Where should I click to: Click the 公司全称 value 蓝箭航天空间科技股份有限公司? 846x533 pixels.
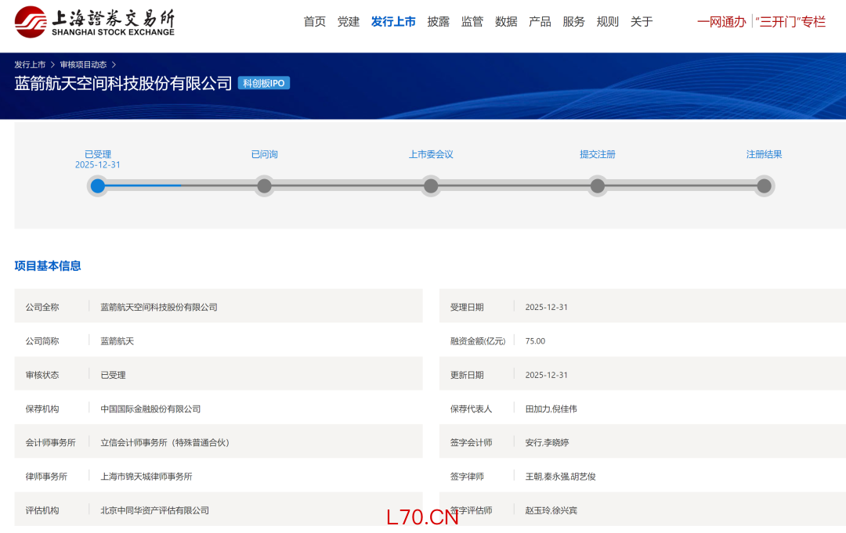pyautogui.click(x=158, y=307)
